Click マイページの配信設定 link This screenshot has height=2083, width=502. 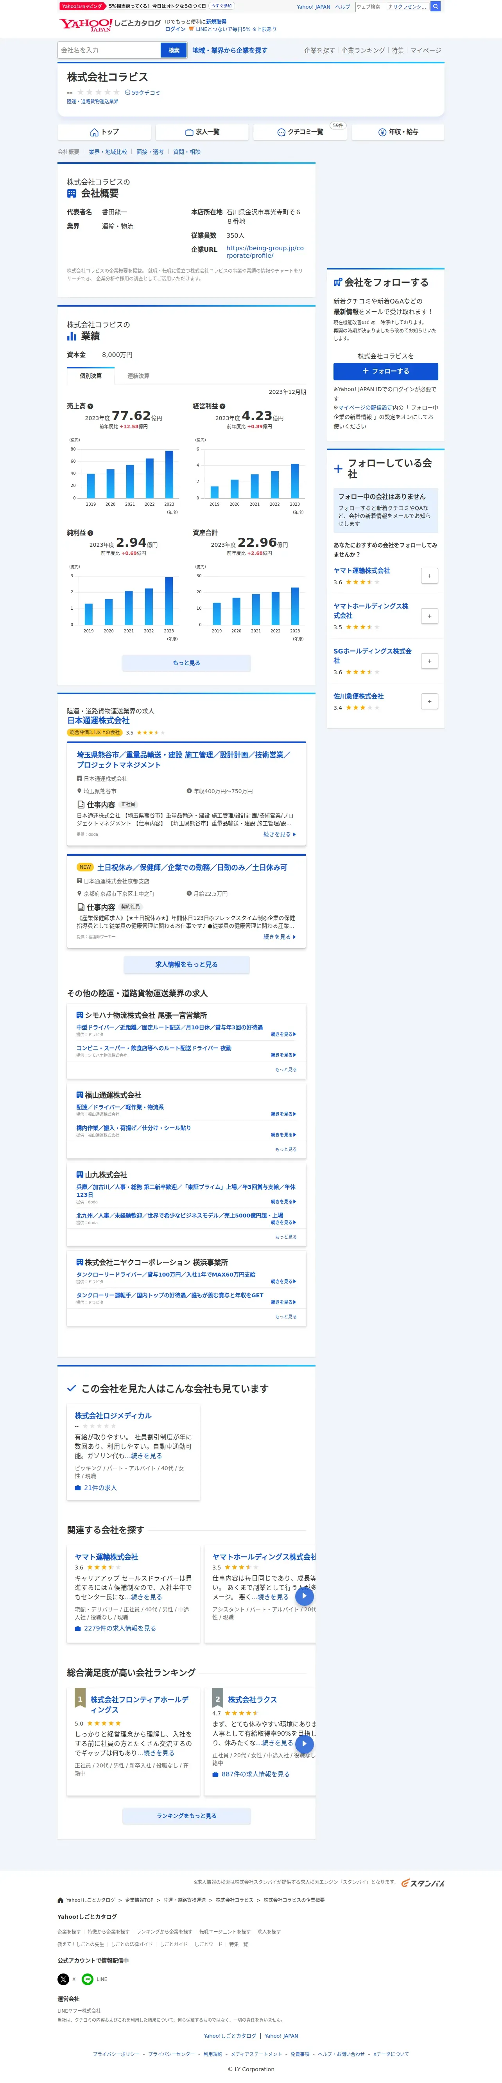pyautogui.click(x=365, y=408)
